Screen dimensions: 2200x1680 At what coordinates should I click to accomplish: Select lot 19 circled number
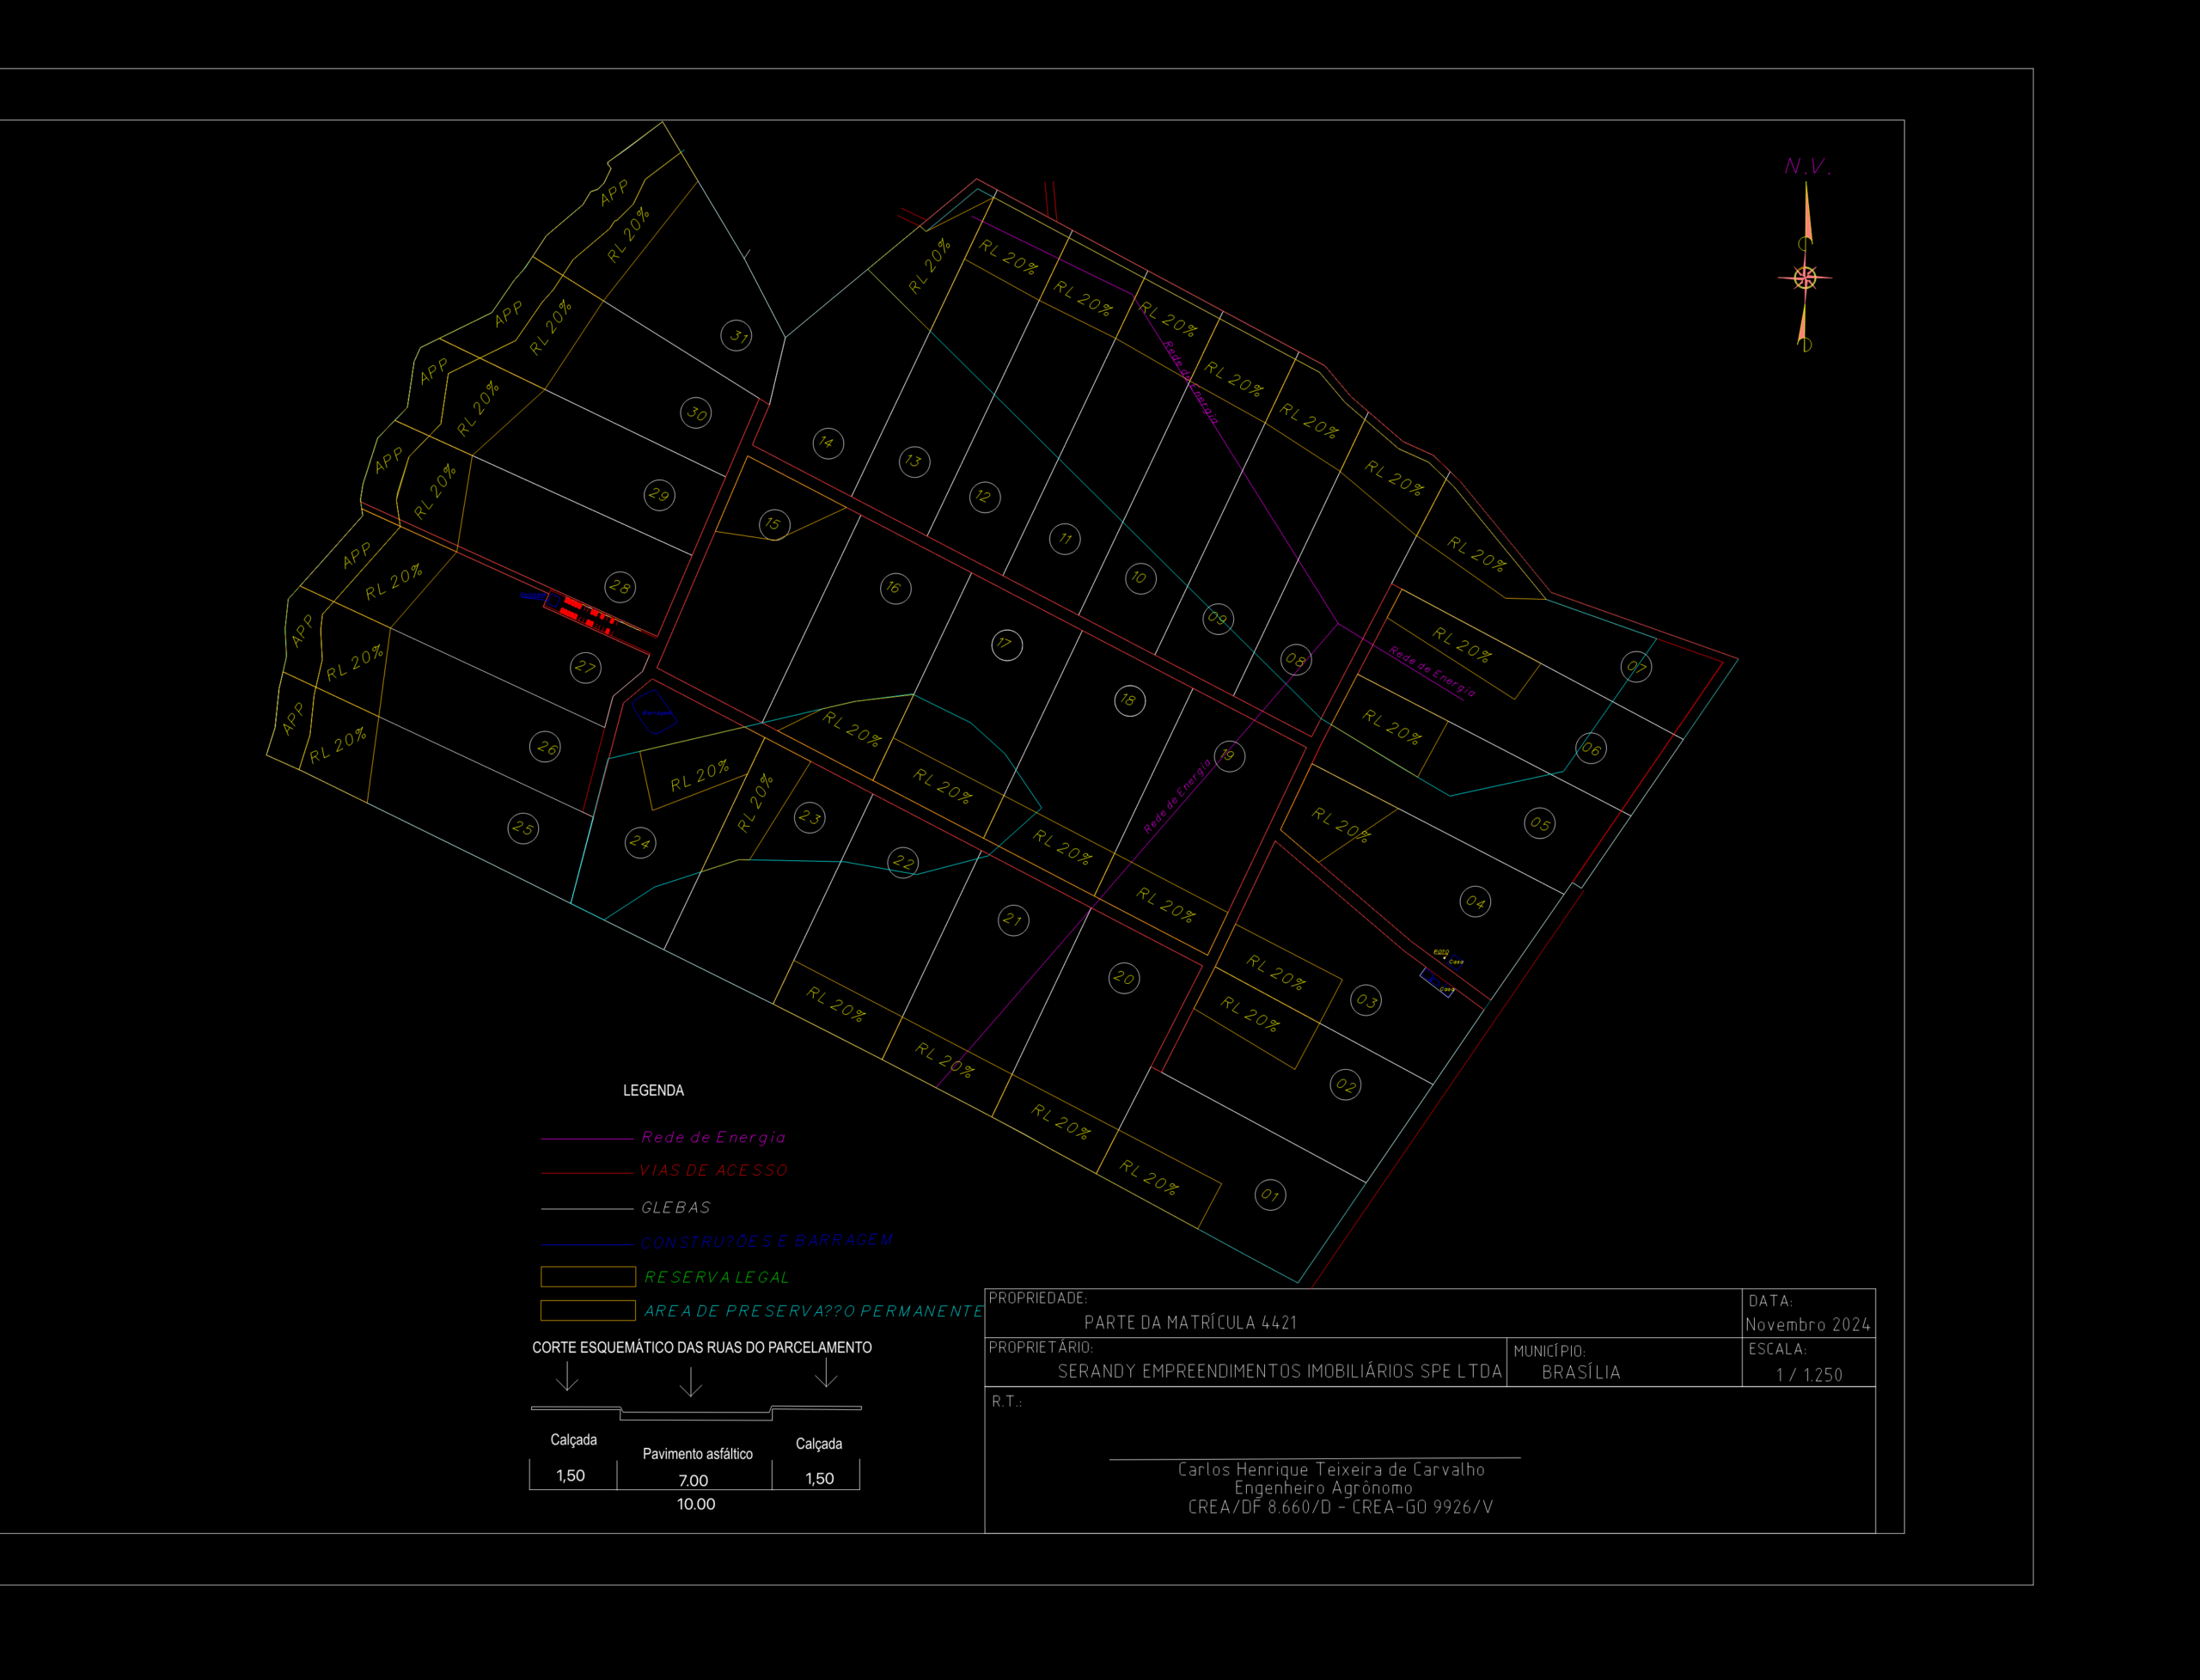(1229, 755)
